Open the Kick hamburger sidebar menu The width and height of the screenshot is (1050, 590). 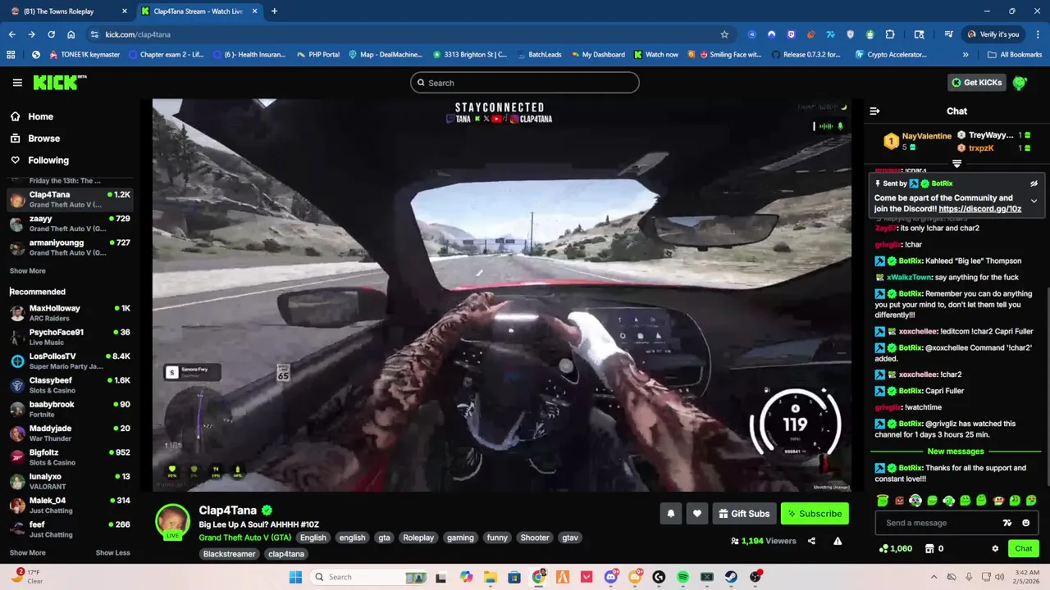[x=17, y=83]
